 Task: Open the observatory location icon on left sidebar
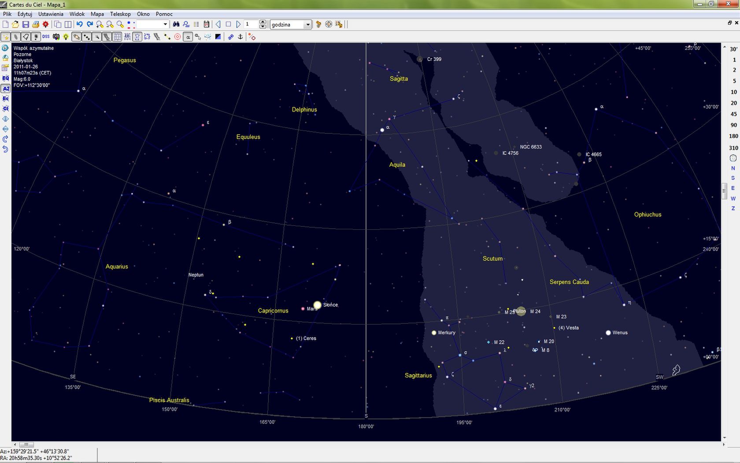point(5,58)
